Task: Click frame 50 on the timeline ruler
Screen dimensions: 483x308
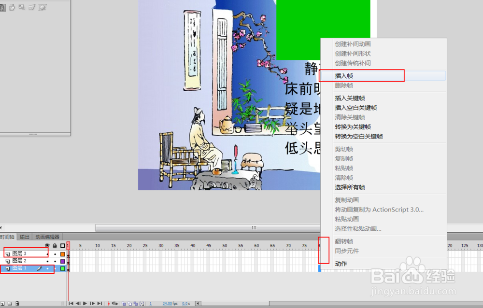Action: (225, 245)
